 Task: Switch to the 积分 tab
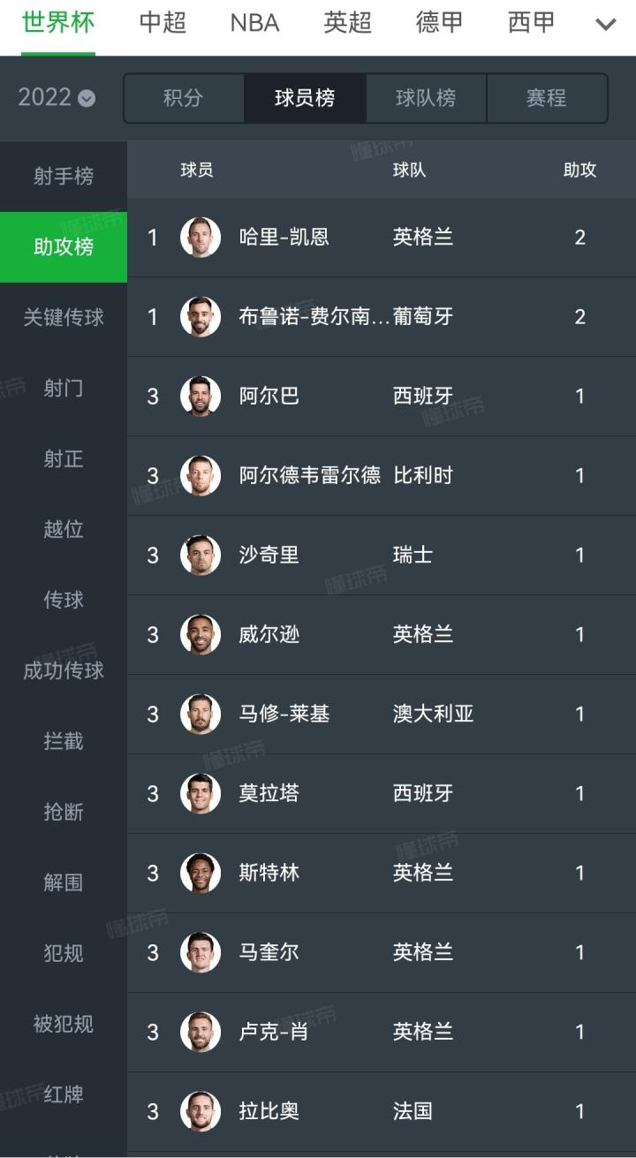tap(183, 98)
